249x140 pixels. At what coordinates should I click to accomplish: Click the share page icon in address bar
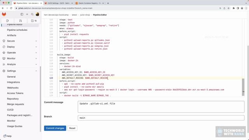point(224,8)
